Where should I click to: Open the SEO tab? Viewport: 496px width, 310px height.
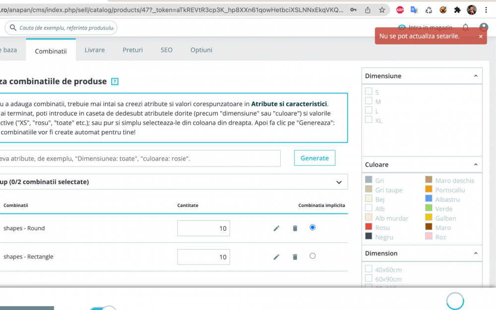166,50
